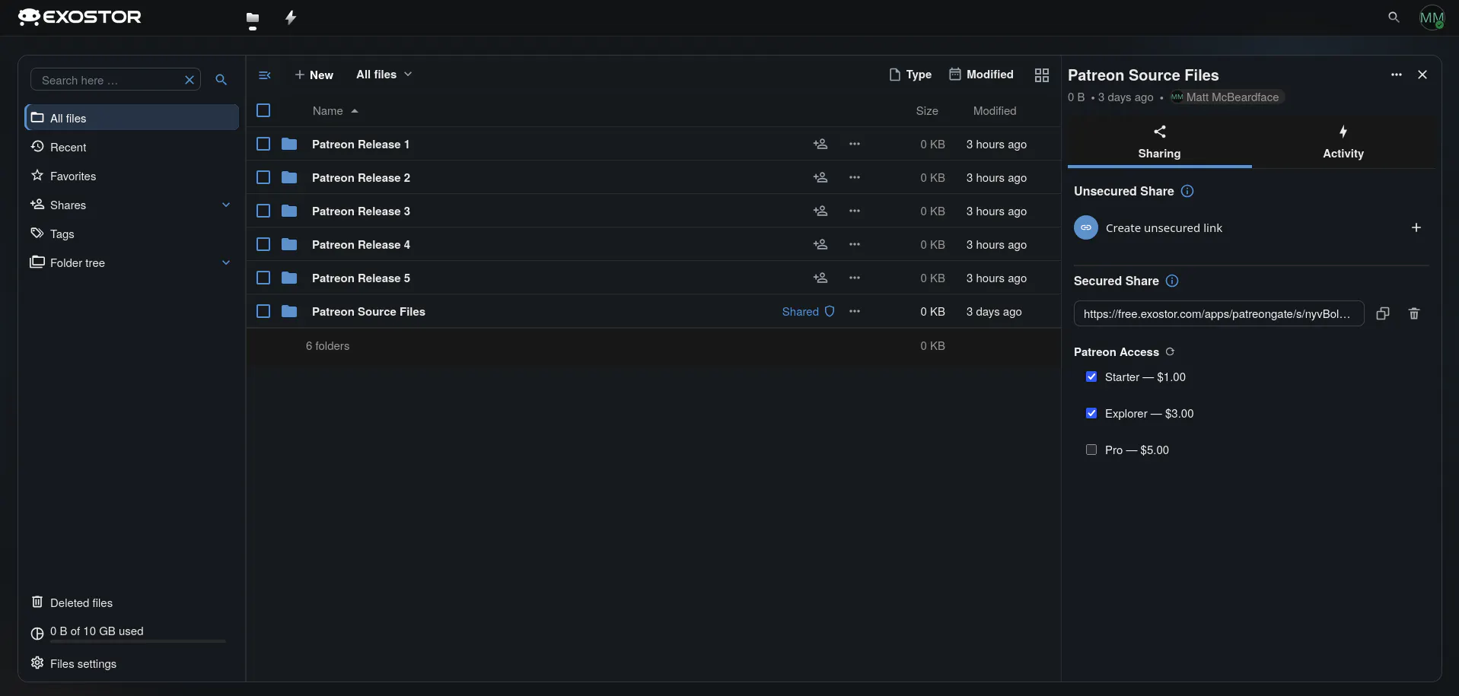Open the Type filter dropdown
The width and height of the screenshot is (1459, 696).
coord(910,75)
